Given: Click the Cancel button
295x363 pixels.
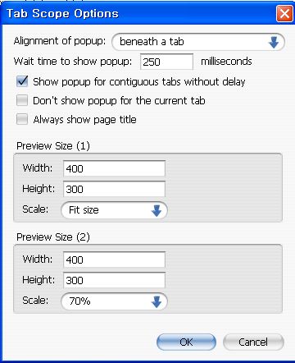Looking at the screenshot, I should tap(253, 342).
